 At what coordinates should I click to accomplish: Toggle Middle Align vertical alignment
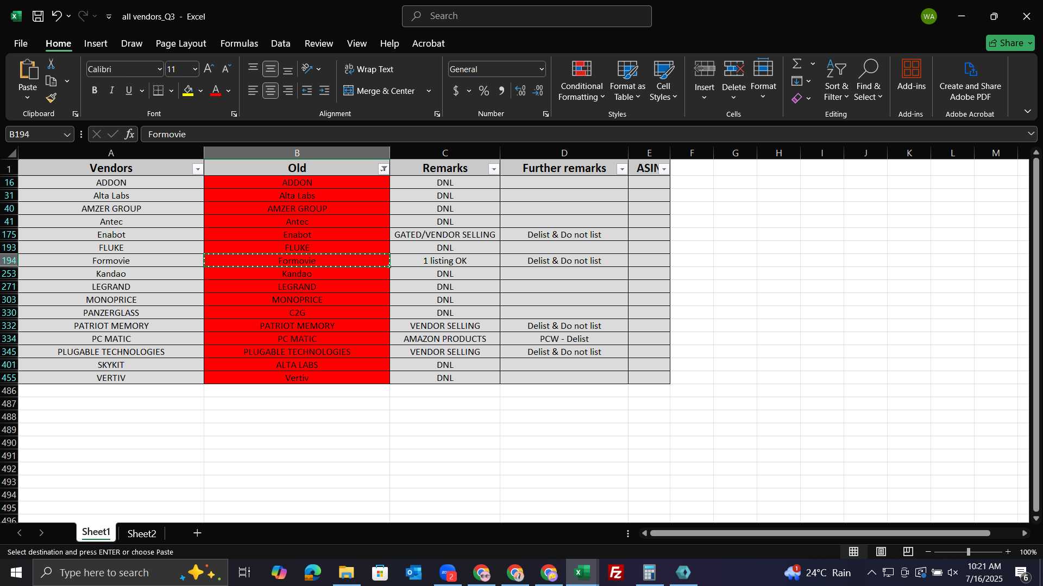pyautogui.click(x=271, y=69)
